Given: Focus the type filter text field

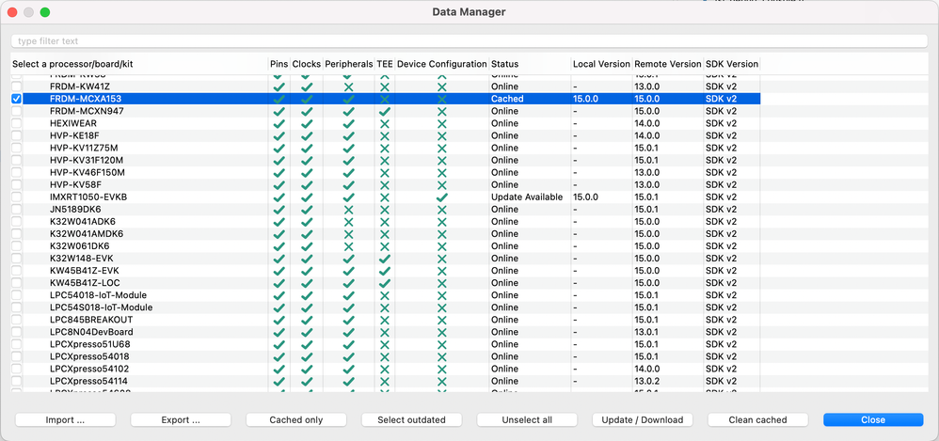Looking at the screenshot, I should 469,41.
